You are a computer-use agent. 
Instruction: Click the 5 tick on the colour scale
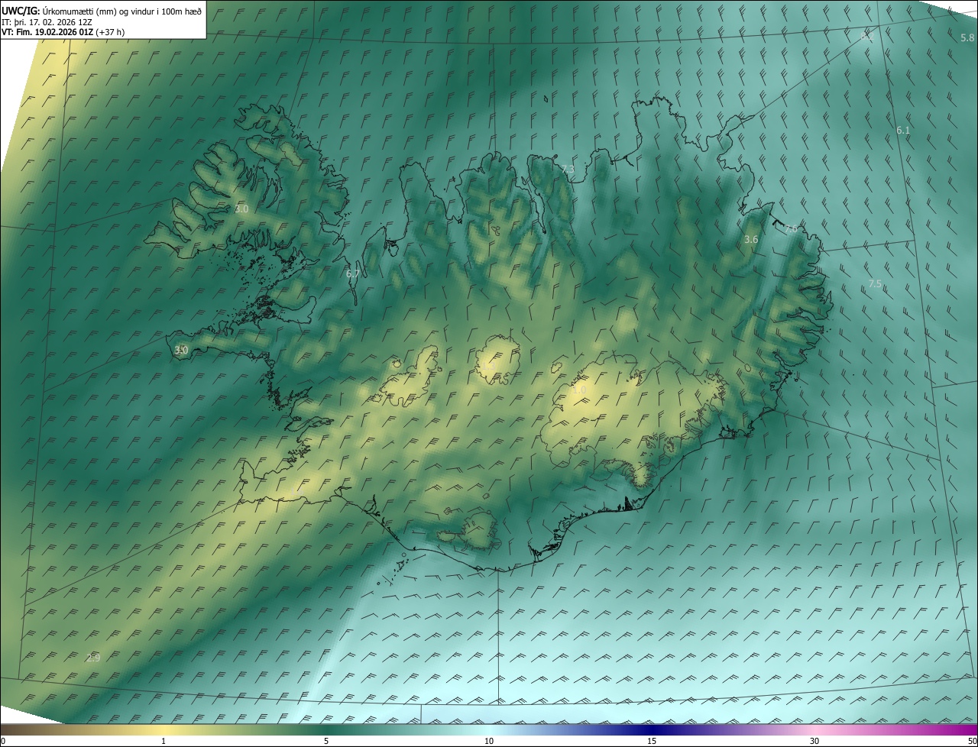(326, 741)
